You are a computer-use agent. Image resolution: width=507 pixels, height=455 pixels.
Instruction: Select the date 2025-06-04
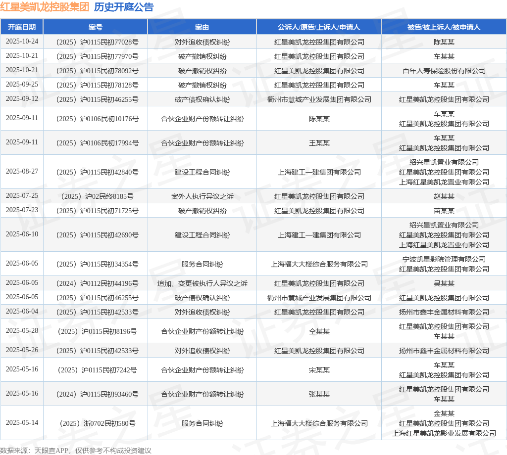[x=22, y=312]
